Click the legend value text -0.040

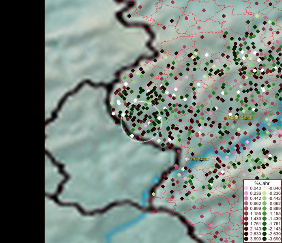click(x=274, y=188)
